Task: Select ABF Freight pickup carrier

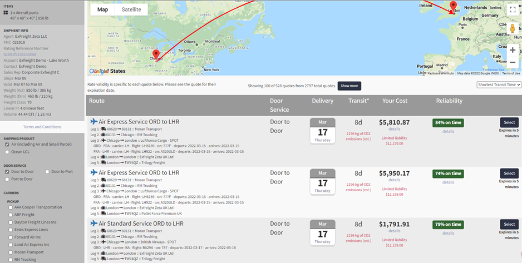Action: (11, 215)
